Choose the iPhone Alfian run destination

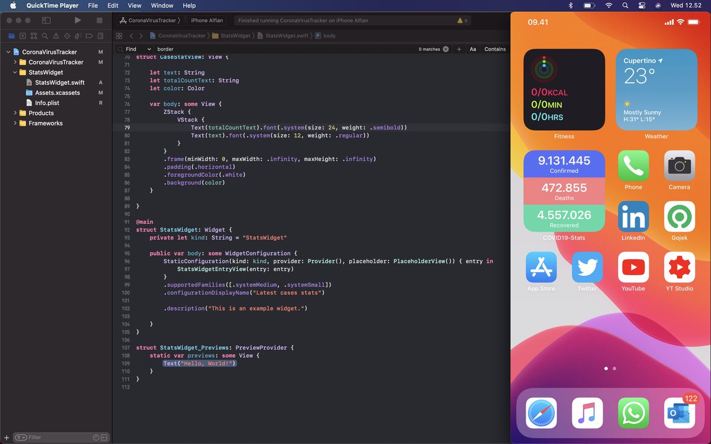pyautogui.click(x=207, y=20)
